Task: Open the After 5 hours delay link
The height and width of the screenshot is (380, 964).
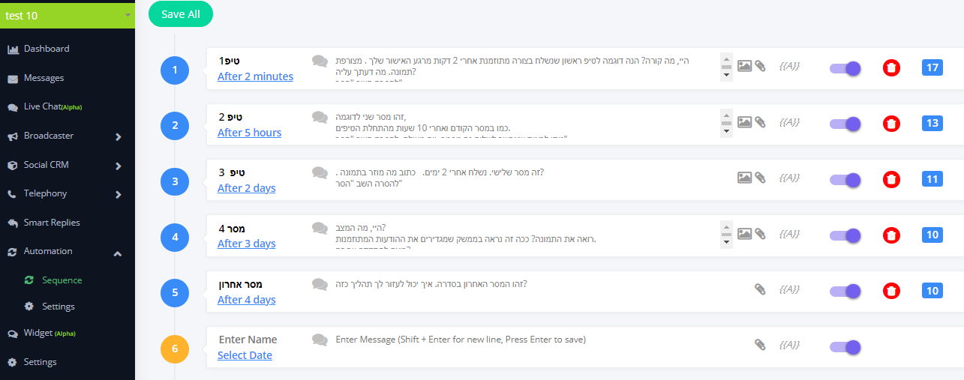Action: (x=249, y=133)
